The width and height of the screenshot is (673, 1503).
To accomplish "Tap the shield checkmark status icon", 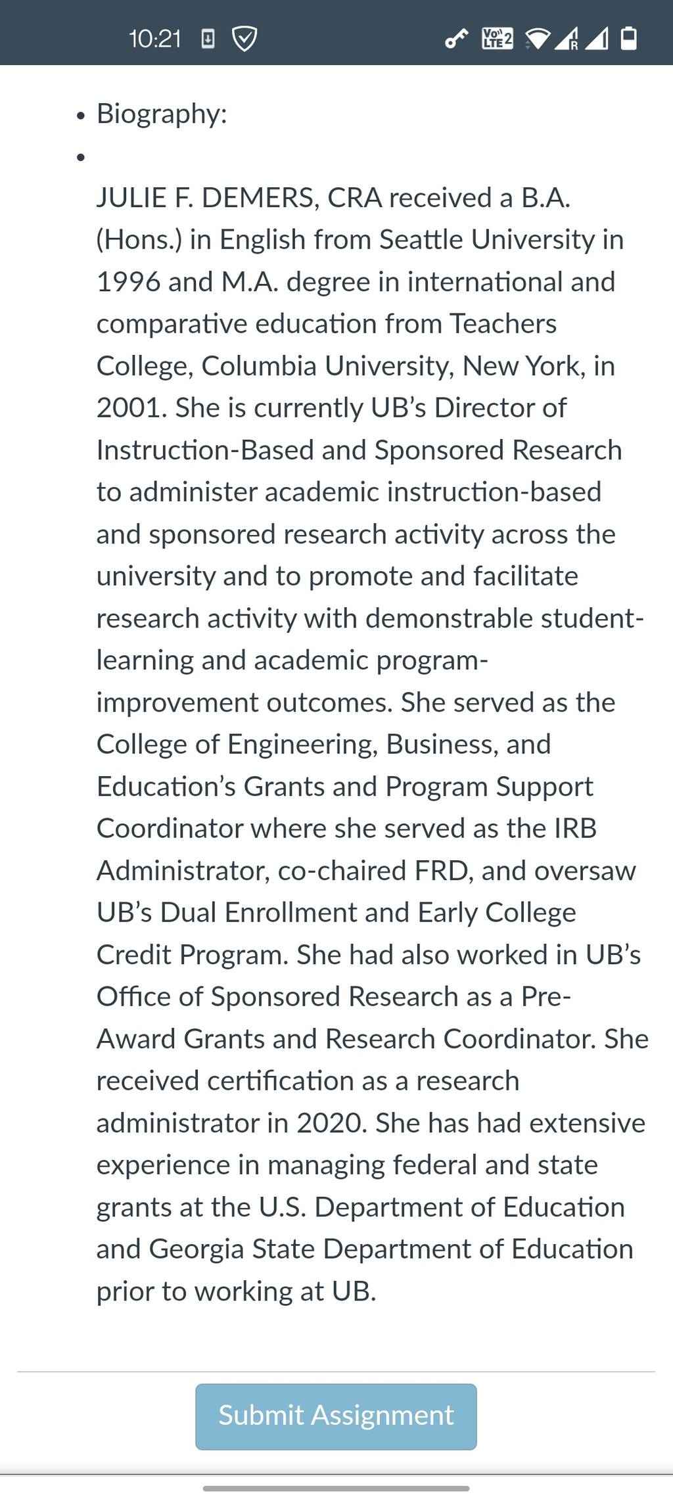I will coord(244,39).
